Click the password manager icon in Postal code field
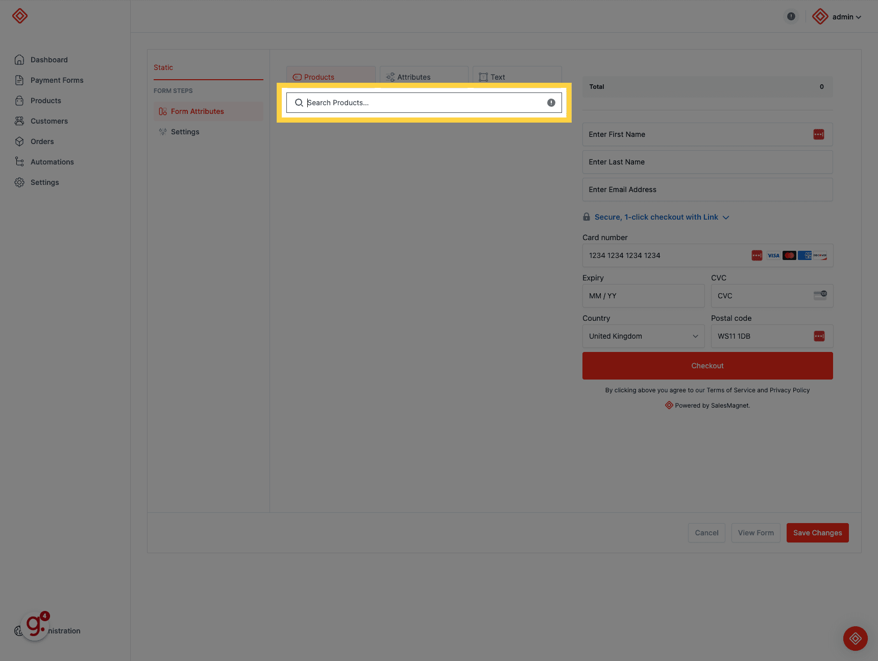This screenshot has height=661, width=878. (819, 336)
